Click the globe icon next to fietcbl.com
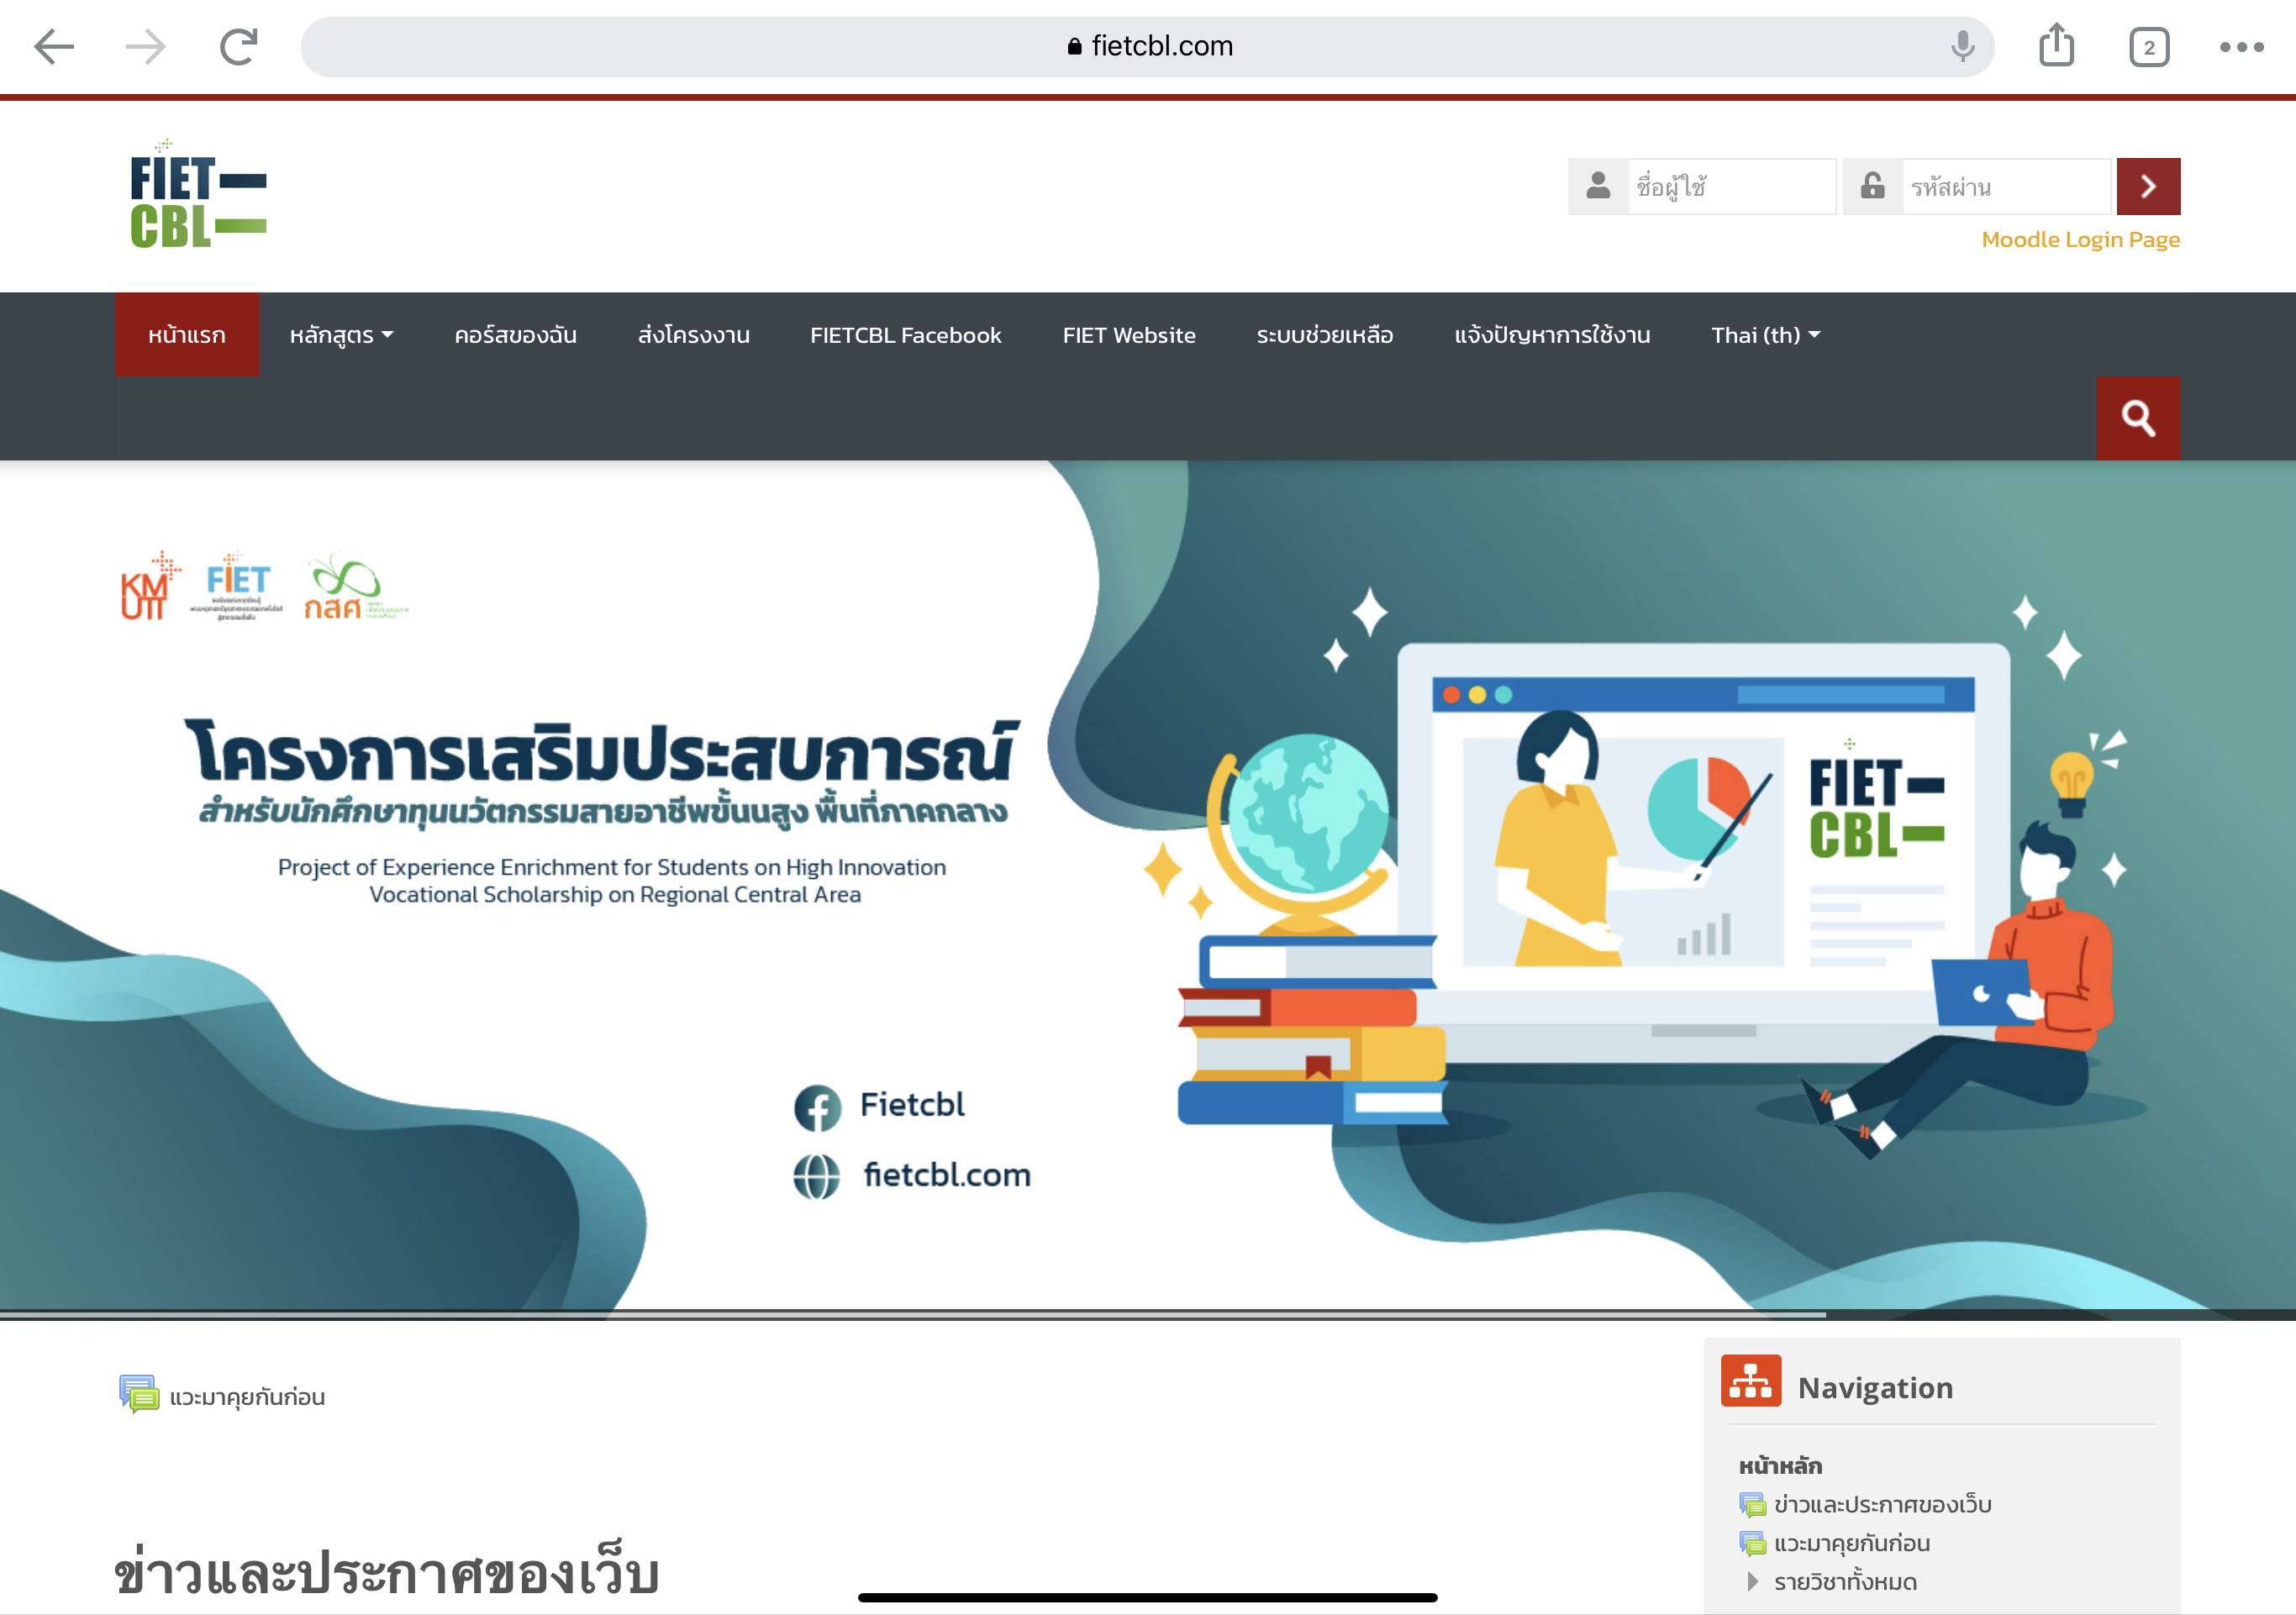The height and width of the screenshot is (1615, 2296). [816, 1176]
